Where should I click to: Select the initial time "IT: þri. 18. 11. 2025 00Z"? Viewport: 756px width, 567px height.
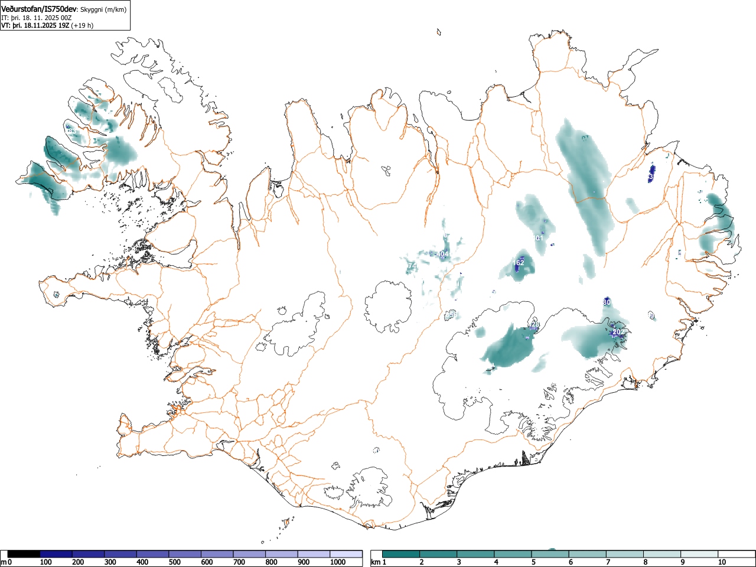tap(37, 18)
